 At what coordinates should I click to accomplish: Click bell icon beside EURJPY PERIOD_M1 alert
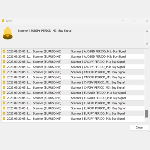click(x=4, y=113)
